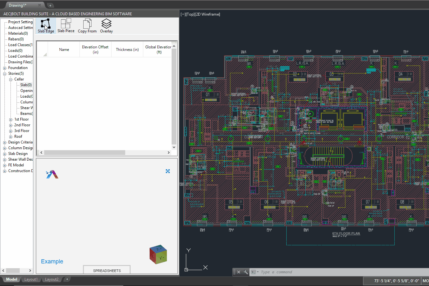This screenshot has width=429, height=286.
Task: Click tree panel scroll right arrow
Action: click(x=30, y=270)
